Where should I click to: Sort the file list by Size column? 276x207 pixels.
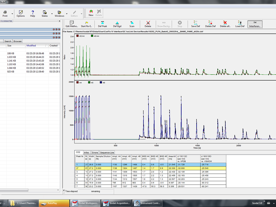pos(16,45)
